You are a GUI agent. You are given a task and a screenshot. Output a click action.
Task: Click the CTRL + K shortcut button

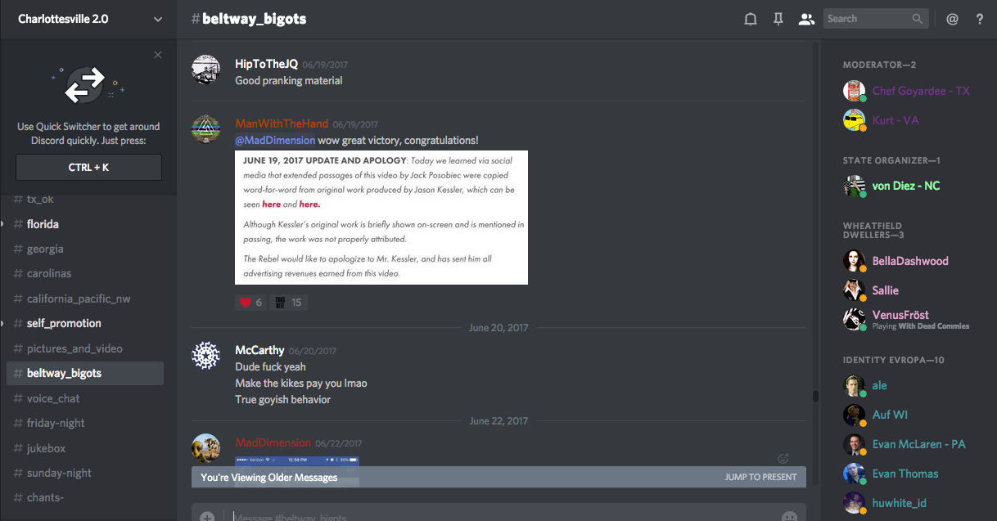tap(88, 167)
